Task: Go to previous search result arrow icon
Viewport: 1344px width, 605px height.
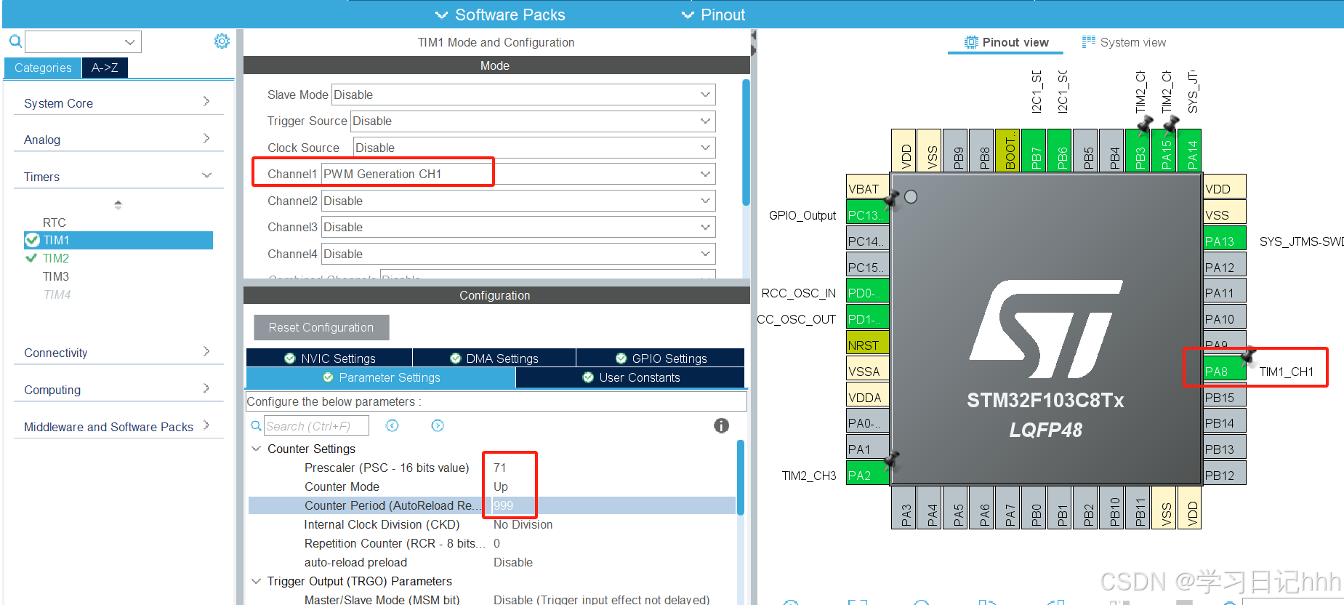Action: coord(392,426)
